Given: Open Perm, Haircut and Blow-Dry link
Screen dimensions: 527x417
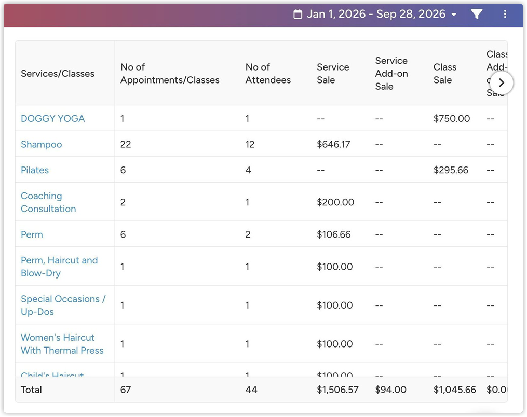Looking at the screenshot, I should (59, 267).
